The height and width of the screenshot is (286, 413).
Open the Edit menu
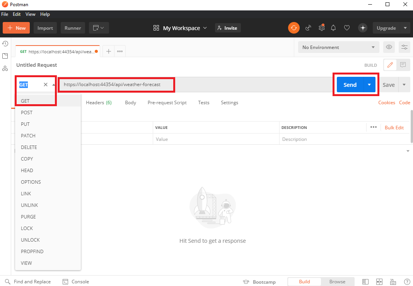(17, 14)
